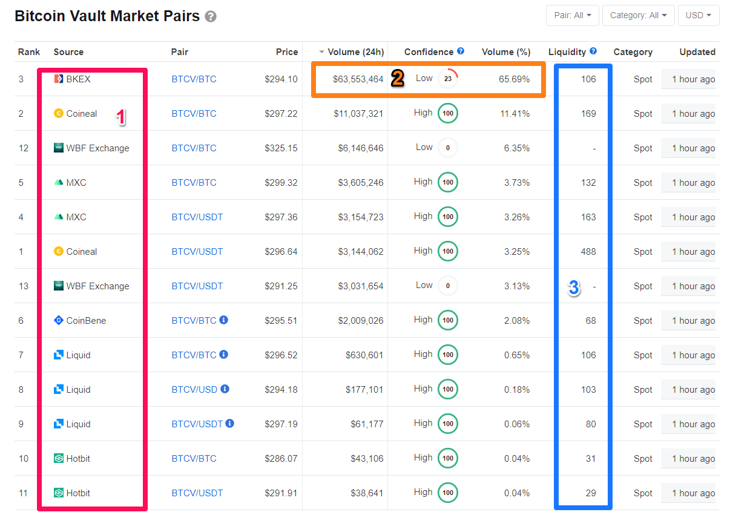The height and width of the screenshot is (515, 730).
Task: Click the info icon next to Confidence header
Action: (x=461, y=51)
